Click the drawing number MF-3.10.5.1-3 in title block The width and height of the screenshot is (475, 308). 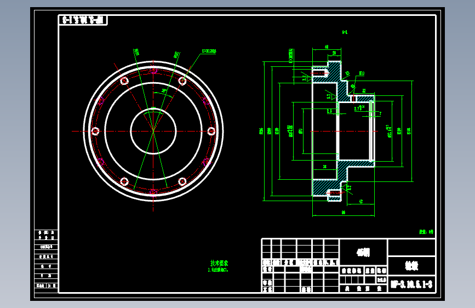411,284
